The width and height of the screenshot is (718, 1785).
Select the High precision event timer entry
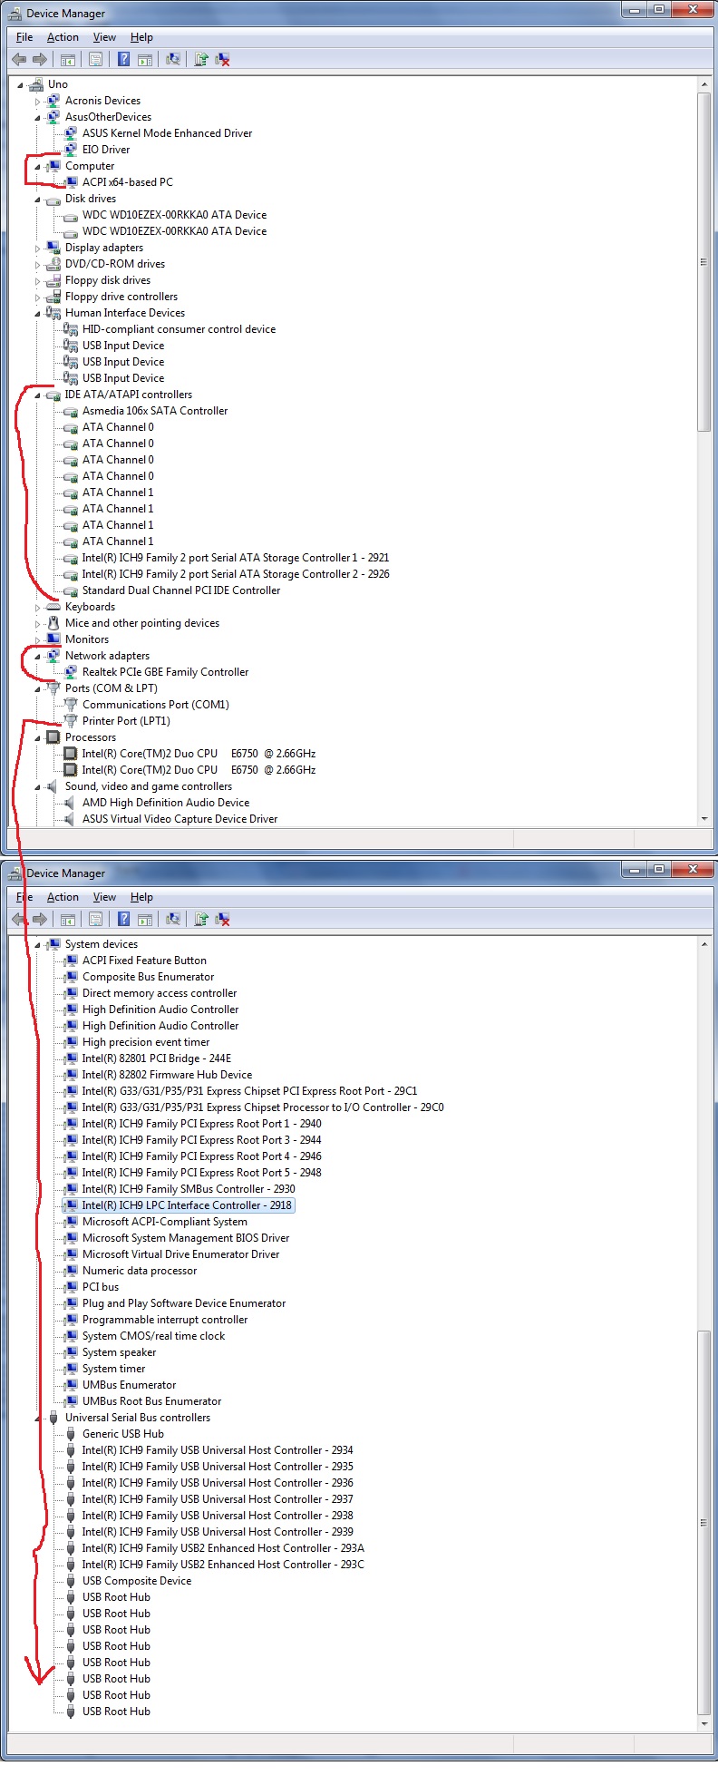(145, 1042)
